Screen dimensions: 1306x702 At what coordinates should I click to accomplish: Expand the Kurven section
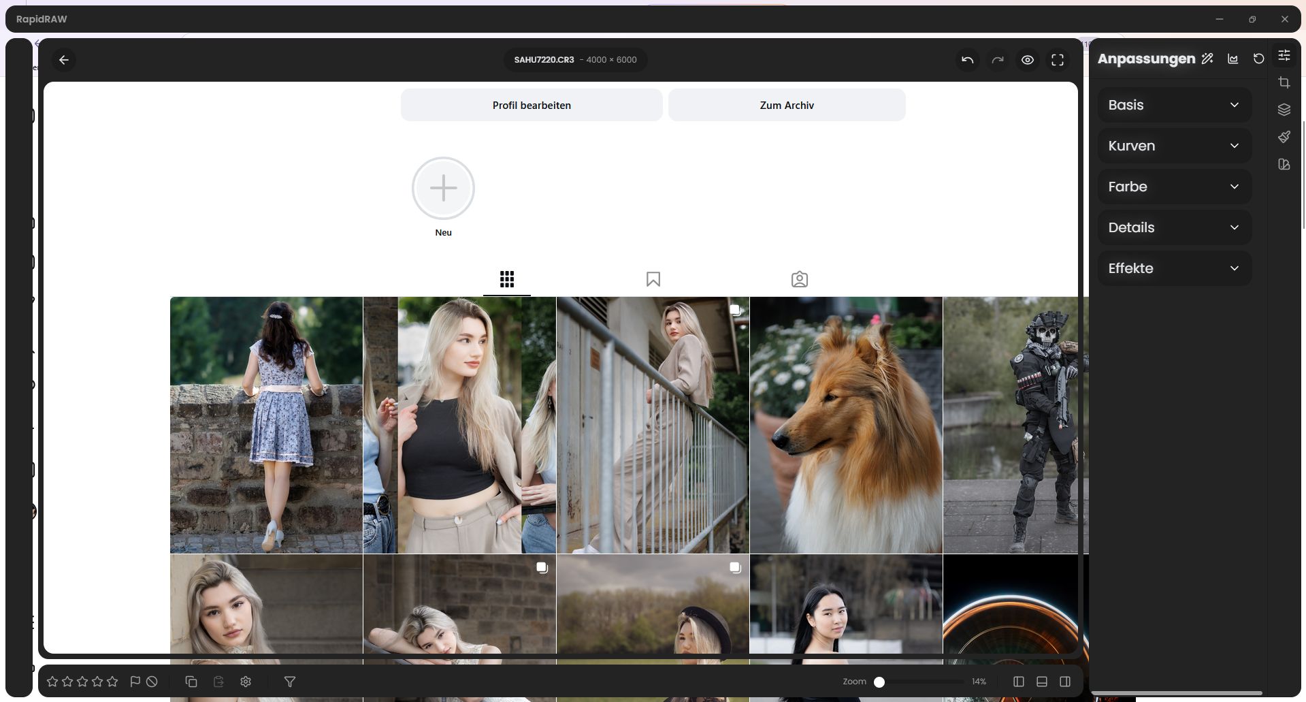click(1175, 146)
